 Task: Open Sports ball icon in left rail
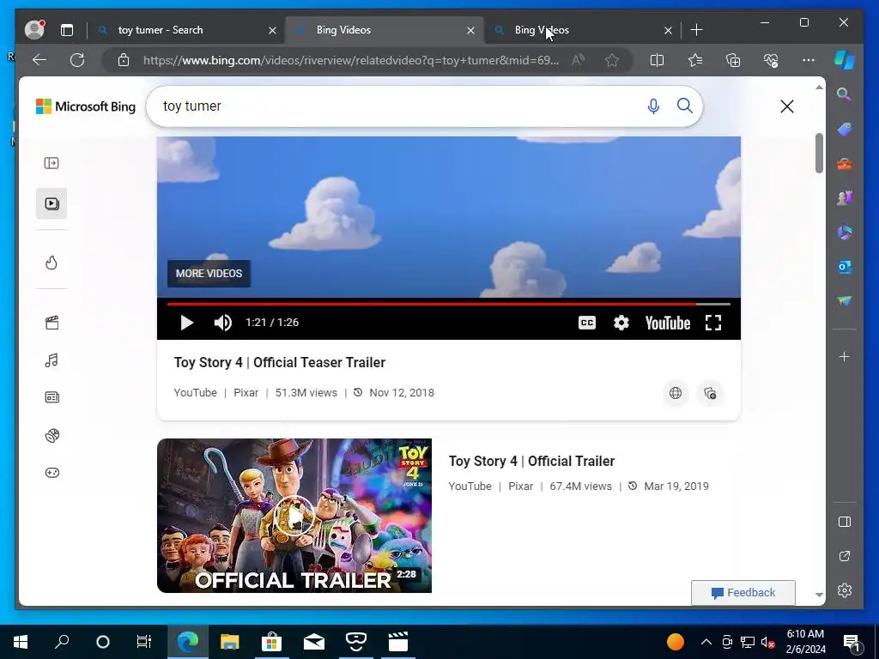(52, 435)
